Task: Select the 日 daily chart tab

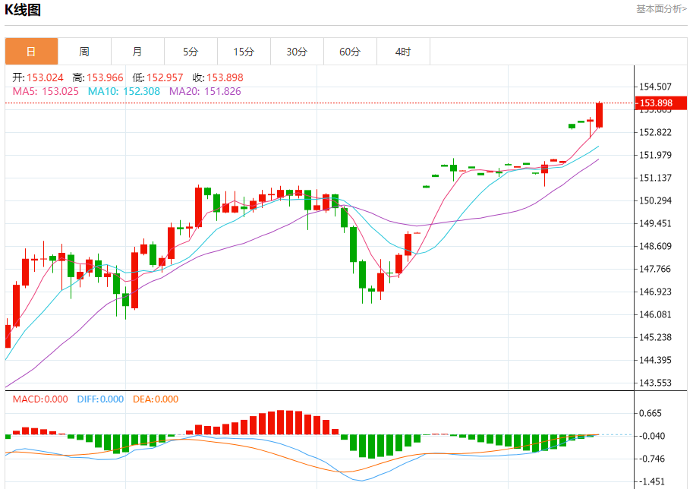Action: [31, 52]
